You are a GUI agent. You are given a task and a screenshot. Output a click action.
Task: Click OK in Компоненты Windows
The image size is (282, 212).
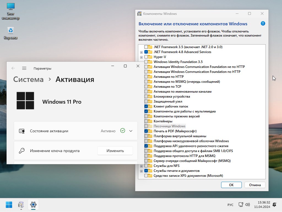(x=231, y=185)
